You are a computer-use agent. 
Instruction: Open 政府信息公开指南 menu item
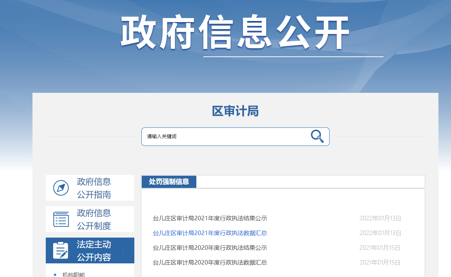coord(90,188)
